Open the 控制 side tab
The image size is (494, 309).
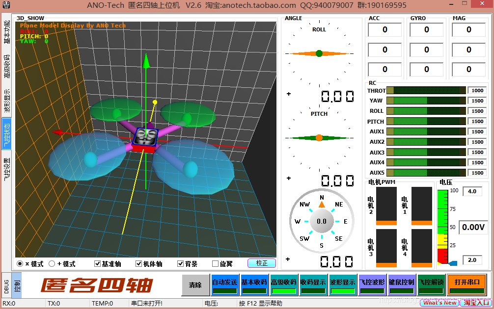tap(17, 286)
